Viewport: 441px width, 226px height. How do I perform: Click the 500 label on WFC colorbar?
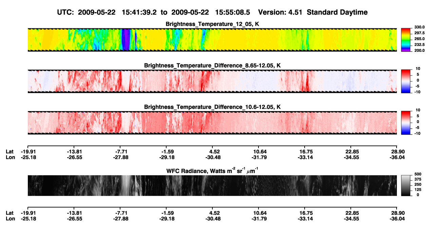click(418, 174)
